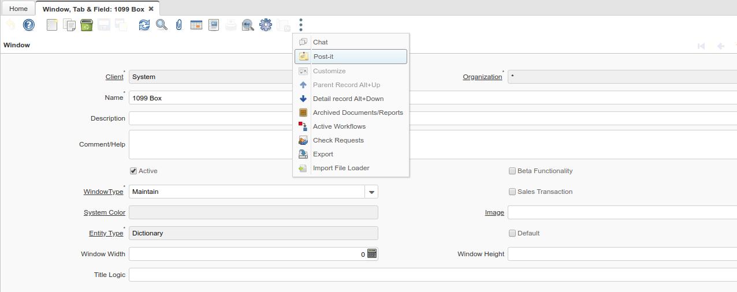The height and width of the screenshot is (292, 737).
Task: Delete record using green trash icon
Action: pyautogui.click(x=87, y=25)
